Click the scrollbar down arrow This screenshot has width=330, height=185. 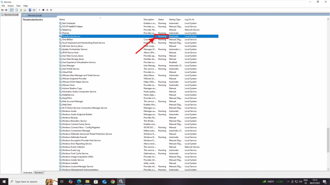click(x=328, y=169)
